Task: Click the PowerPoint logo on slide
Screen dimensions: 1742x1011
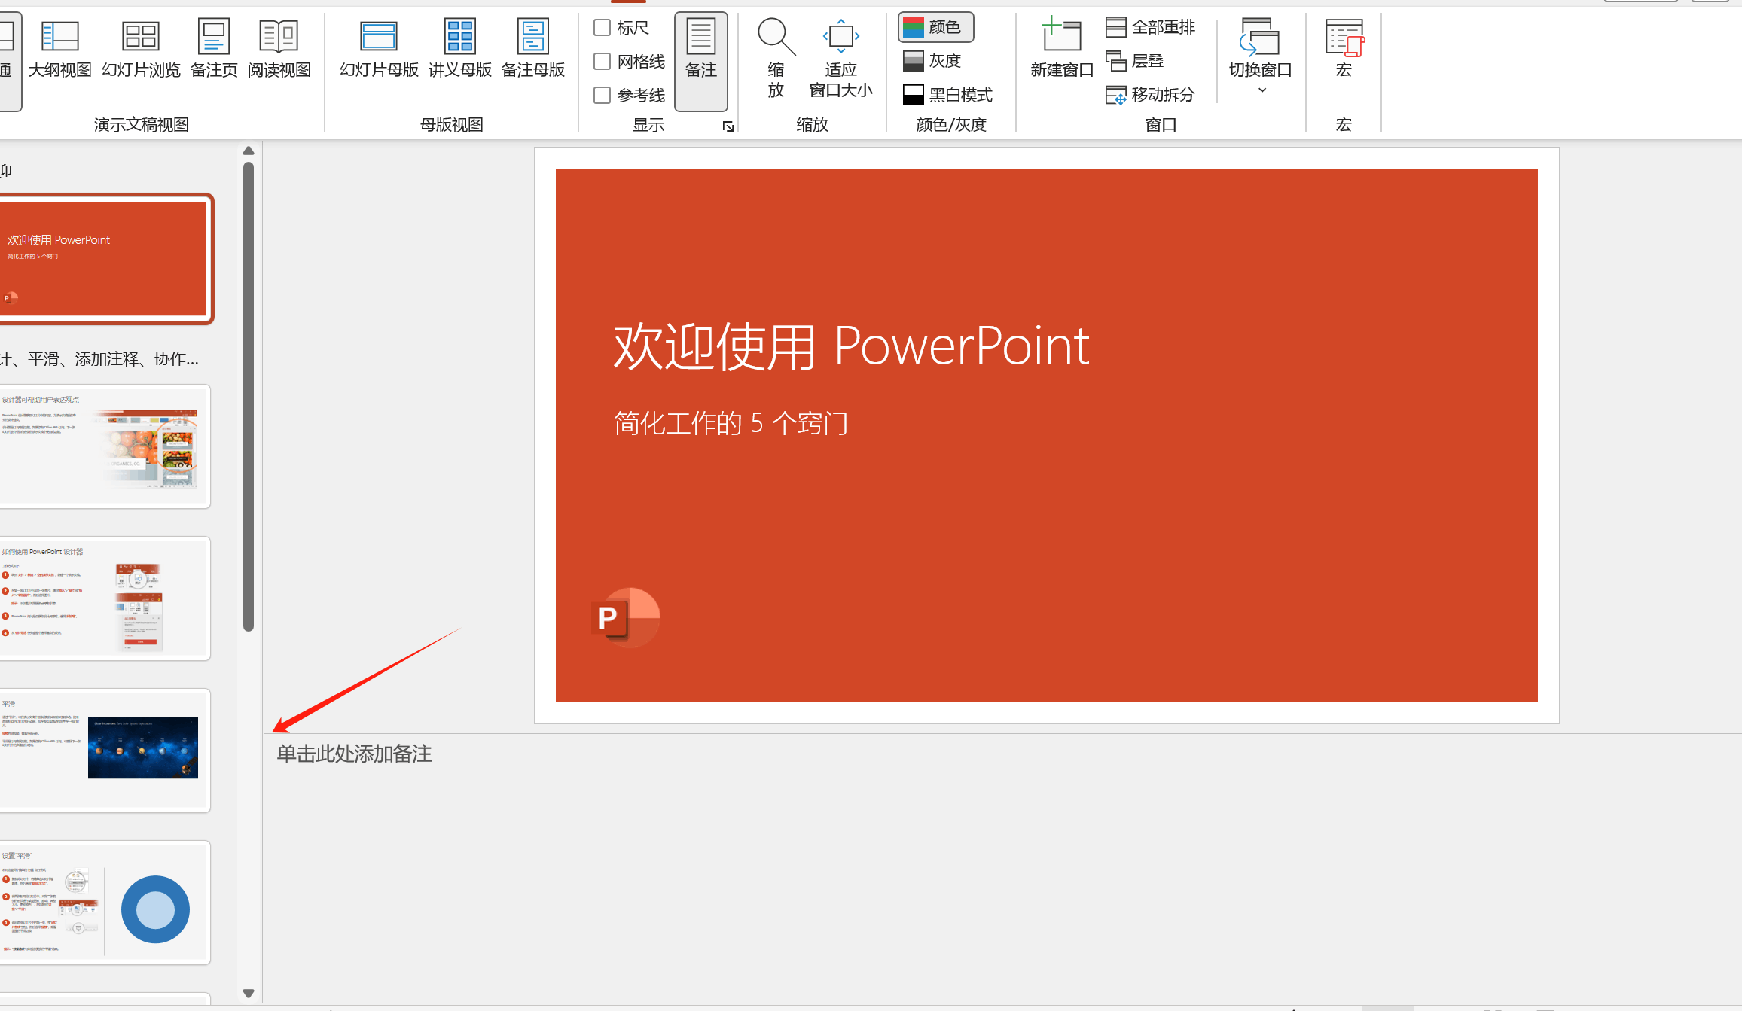Action: point(625,617)
